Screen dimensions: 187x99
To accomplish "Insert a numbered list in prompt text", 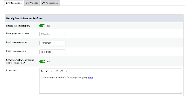I will tap(61, 71).
